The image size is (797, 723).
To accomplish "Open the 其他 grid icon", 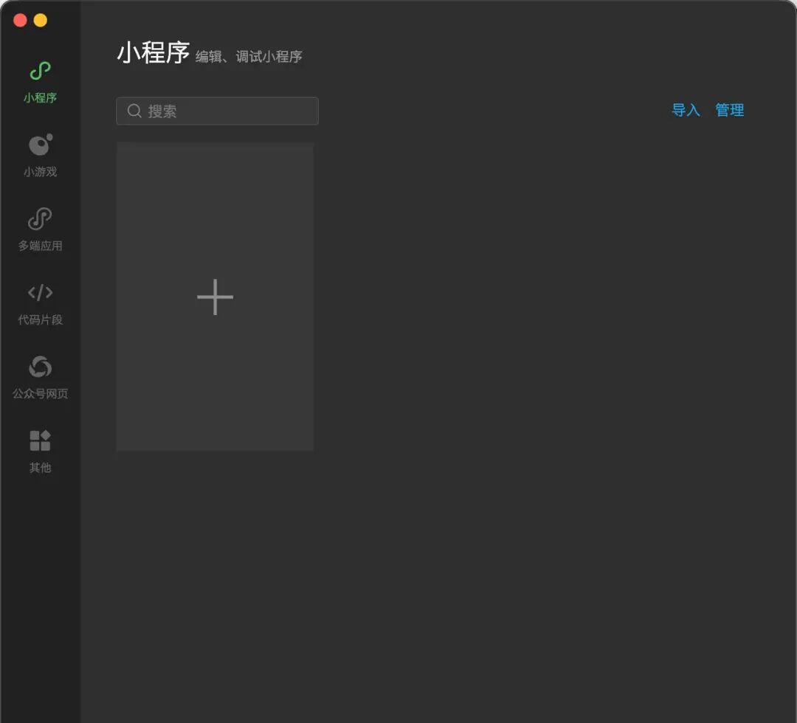I will click(40, 440).
